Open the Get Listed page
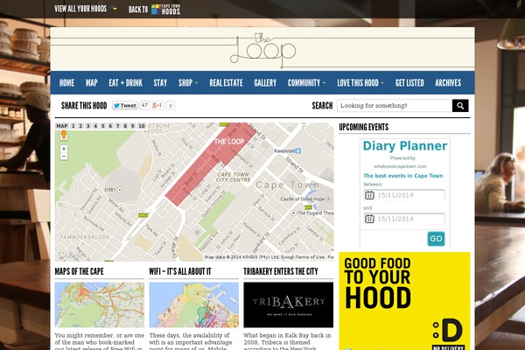 pyautogui.click(x=409, y=83)
